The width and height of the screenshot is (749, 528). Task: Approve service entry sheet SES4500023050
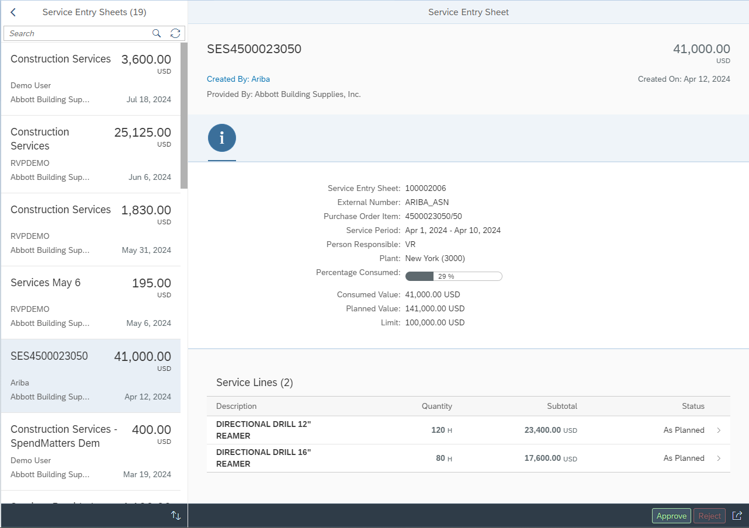671,515
